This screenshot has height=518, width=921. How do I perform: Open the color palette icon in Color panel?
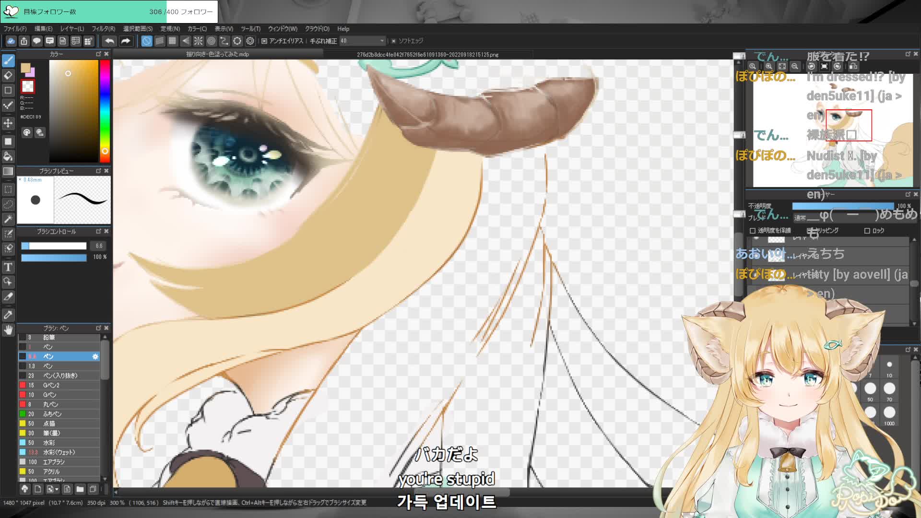[27, 132]
